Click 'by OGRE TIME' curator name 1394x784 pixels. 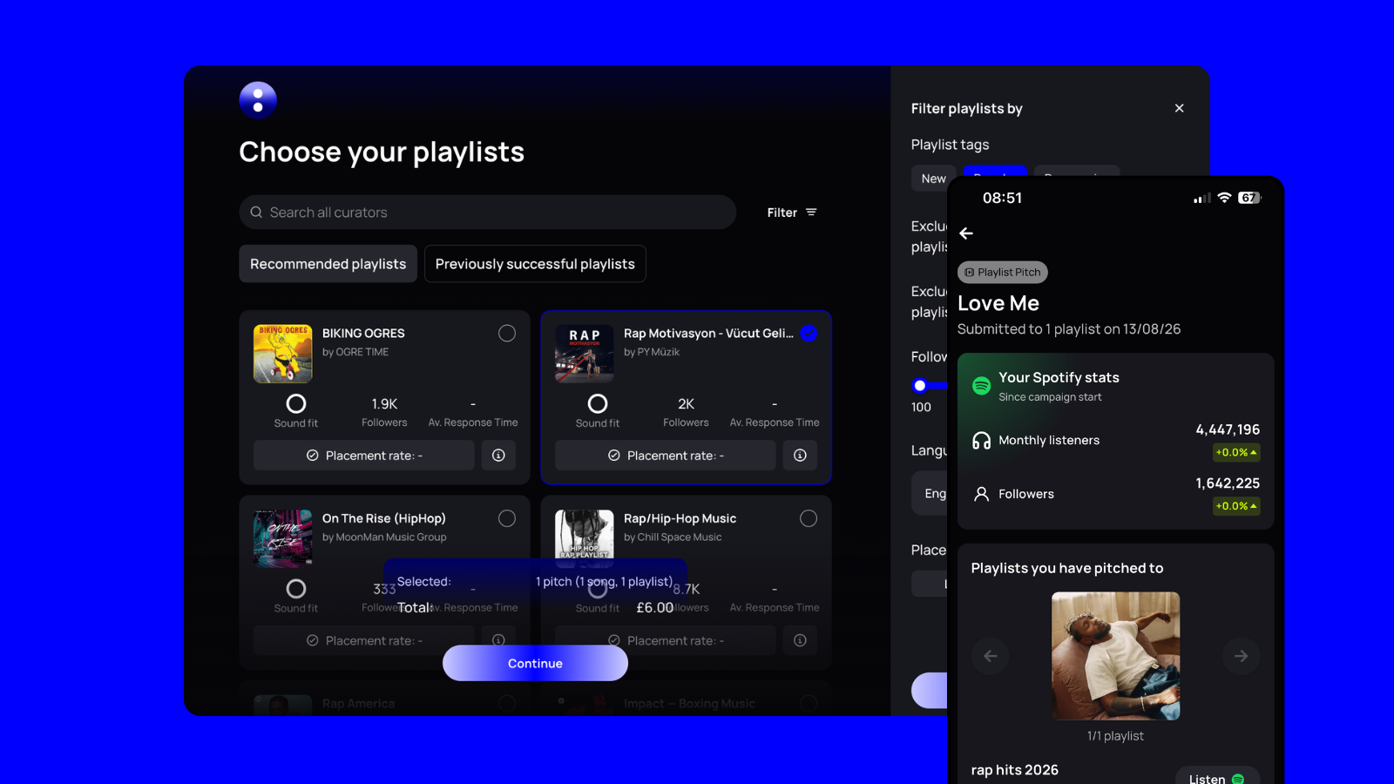355,352
